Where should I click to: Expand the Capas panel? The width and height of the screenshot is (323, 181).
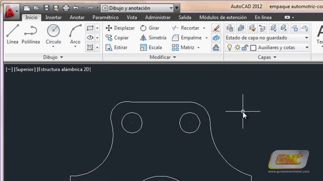click(x=267, y=57)
